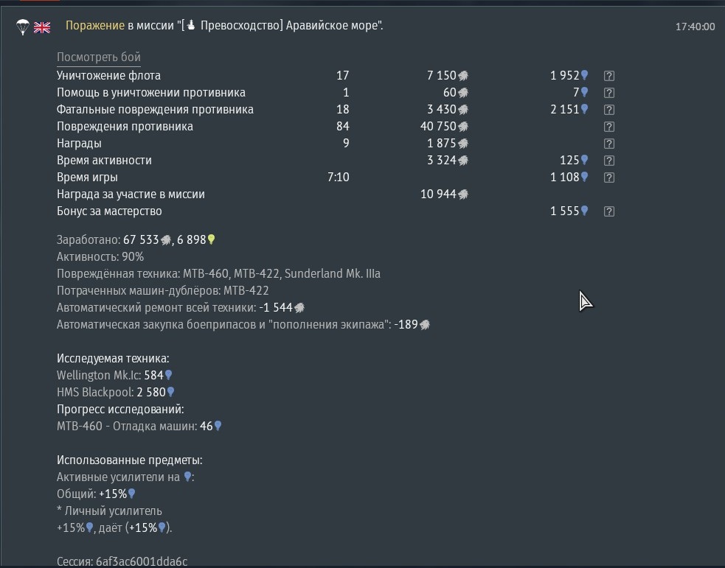Click silver lion icon next to 7 150
Viewport: 725px width, 568px height.
click(463, 76)
